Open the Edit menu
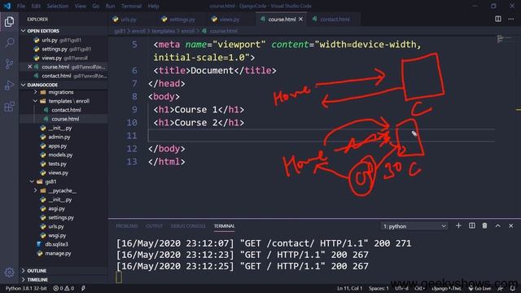Screen dimensions: 521x293 tap(36, 6)
